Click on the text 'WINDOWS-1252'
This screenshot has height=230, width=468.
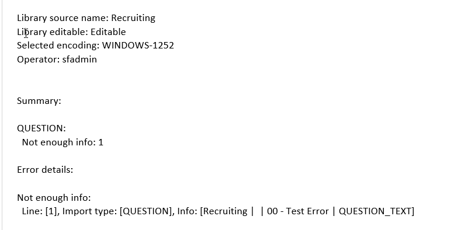coord(138,46)
